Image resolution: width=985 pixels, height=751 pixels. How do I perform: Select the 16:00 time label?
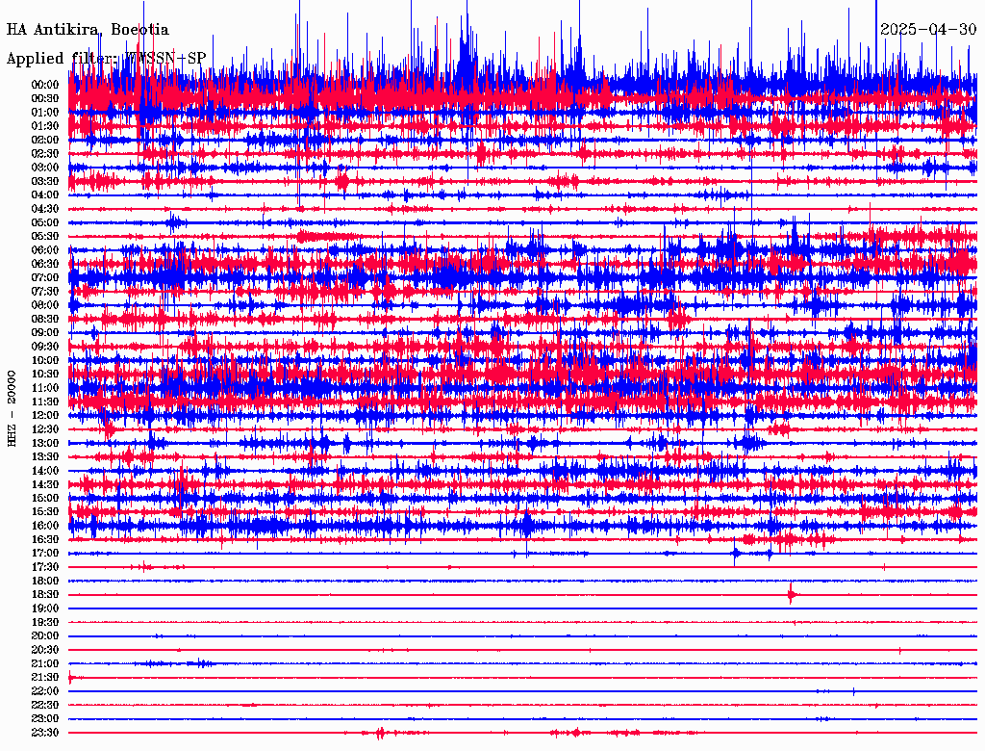click(x=45, y=526)
